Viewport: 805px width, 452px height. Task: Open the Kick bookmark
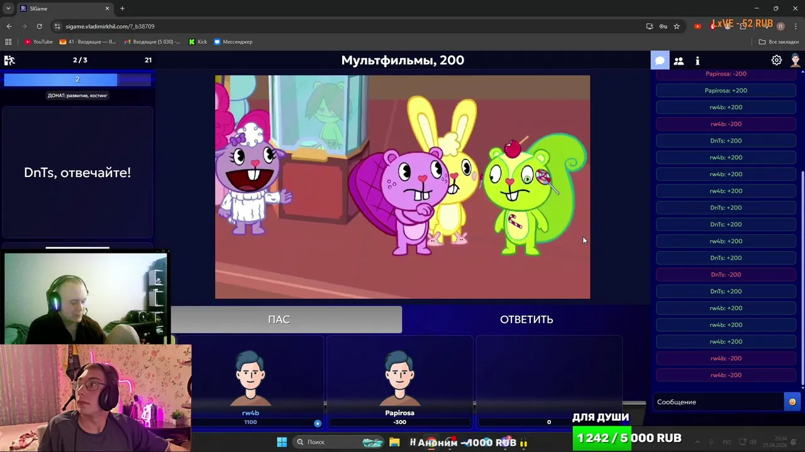click(x=197, y=42)
